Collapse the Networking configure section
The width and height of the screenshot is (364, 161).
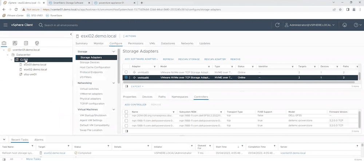pyautogui.click(x=114, y=83)
